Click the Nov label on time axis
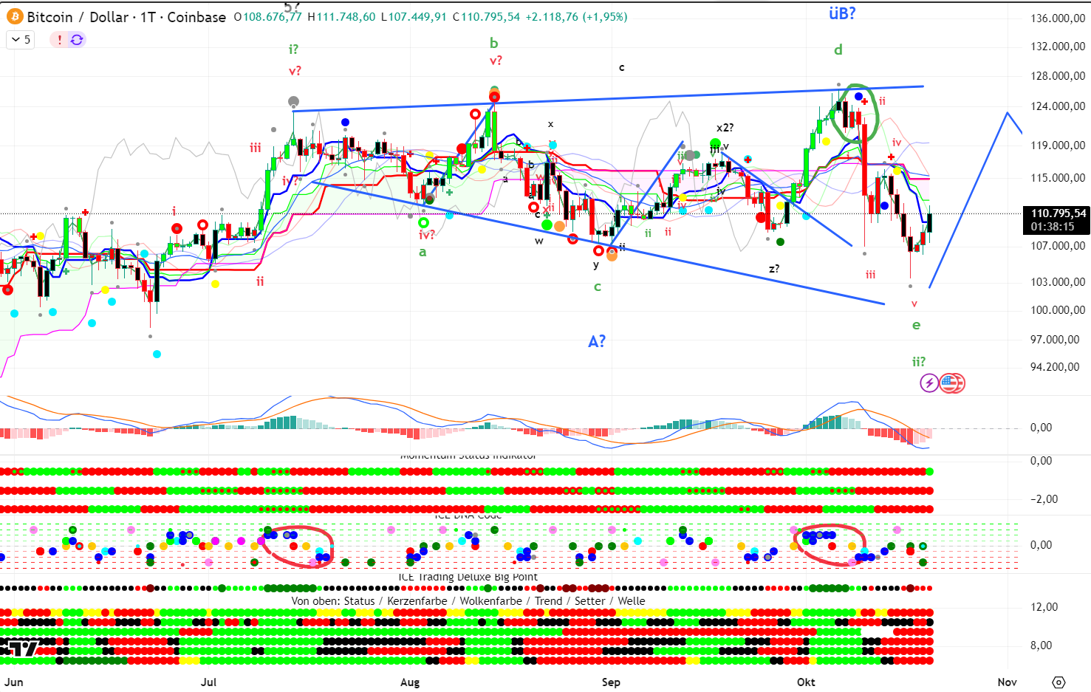This screenshot has width=1091, height=692. click(x=1007, y=682)
